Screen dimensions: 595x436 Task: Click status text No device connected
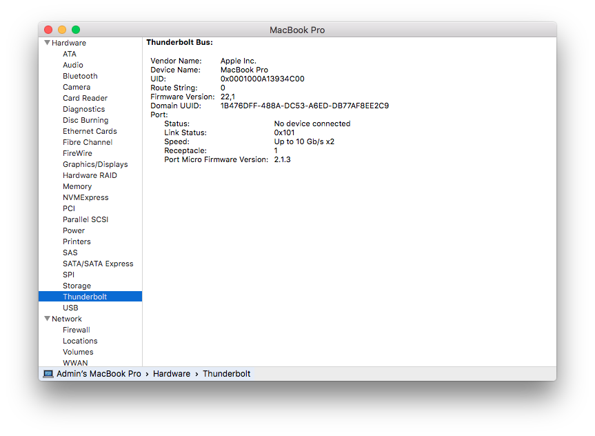point(312,123)
